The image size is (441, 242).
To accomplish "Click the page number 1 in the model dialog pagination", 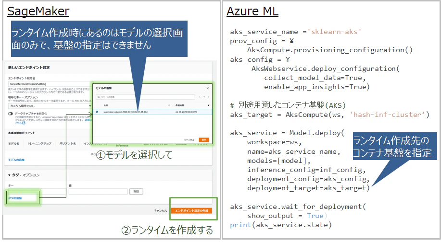I will click(204, 97).
